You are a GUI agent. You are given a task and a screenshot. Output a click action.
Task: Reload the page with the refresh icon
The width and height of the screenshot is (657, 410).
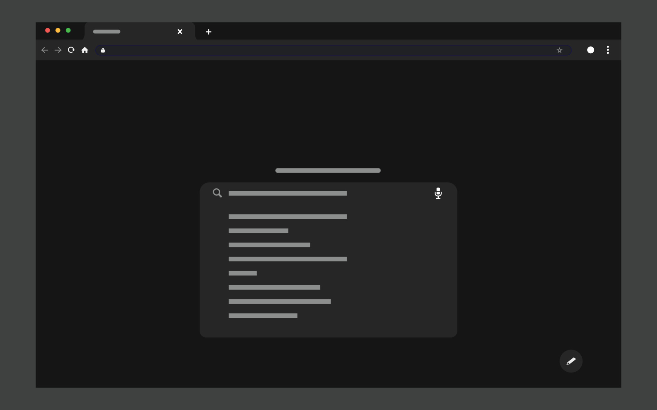[71, 50]
